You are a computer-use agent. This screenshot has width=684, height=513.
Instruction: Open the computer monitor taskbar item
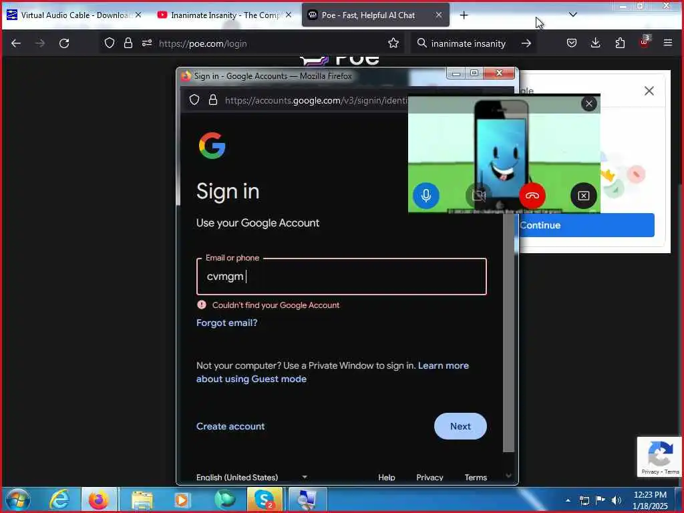306,500
